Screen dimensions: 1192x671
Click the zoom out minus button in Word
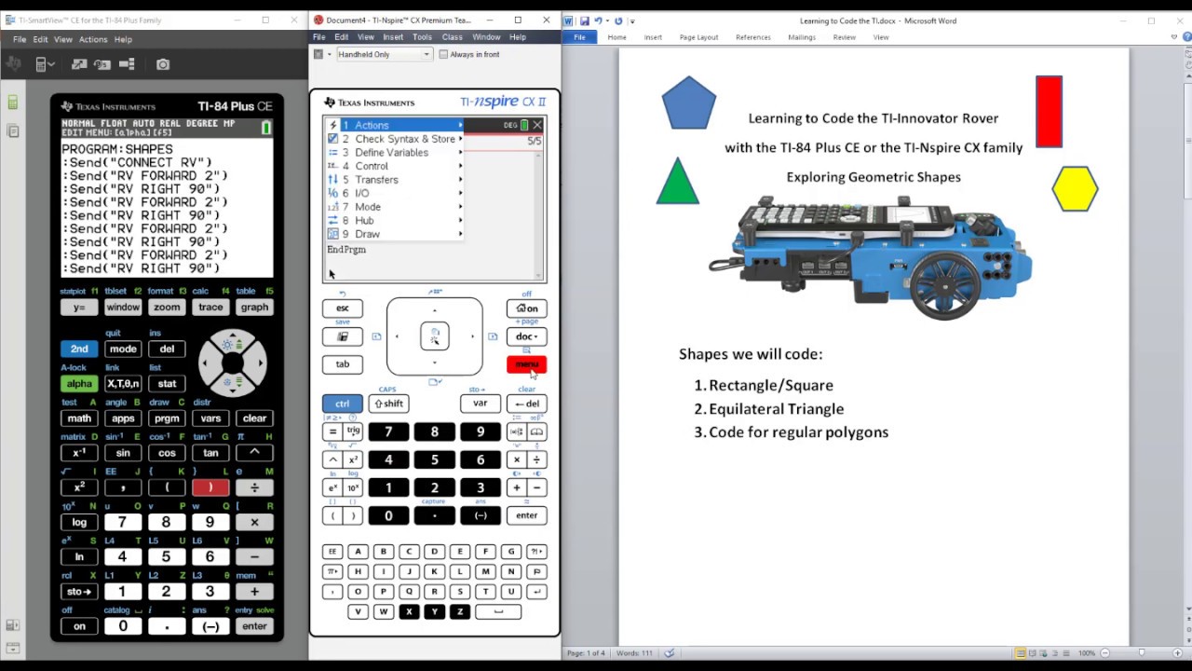(1106, 652)
